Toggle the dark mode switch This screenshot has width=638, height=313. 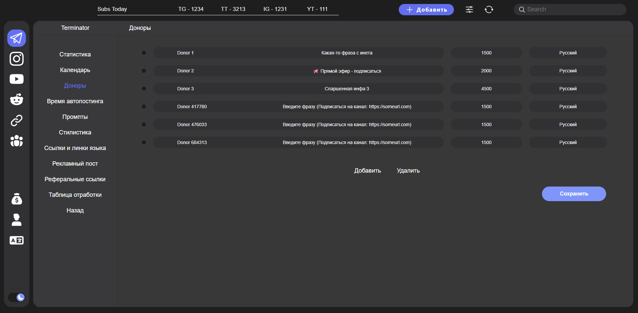pyautogui.click(x=17, y=297)
